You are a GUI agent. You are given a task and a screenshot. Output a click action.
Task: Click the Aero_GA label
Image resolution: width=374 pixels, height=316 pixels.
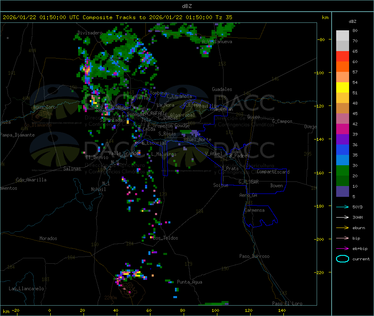pos(248,196)
